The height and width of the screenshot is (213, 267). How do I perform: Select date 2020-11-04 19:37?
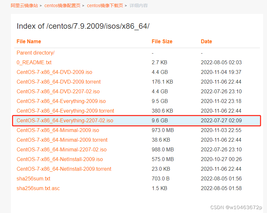pyautogui.click(x=221, y=72)
